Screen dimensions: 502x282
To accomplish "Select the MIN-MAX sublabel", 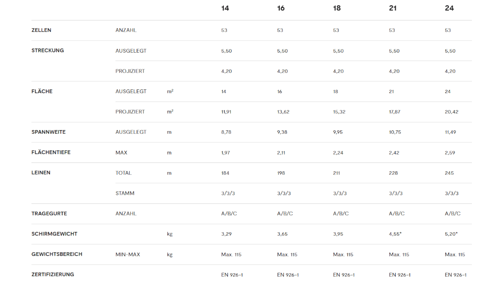I will (x=128, y=254).
